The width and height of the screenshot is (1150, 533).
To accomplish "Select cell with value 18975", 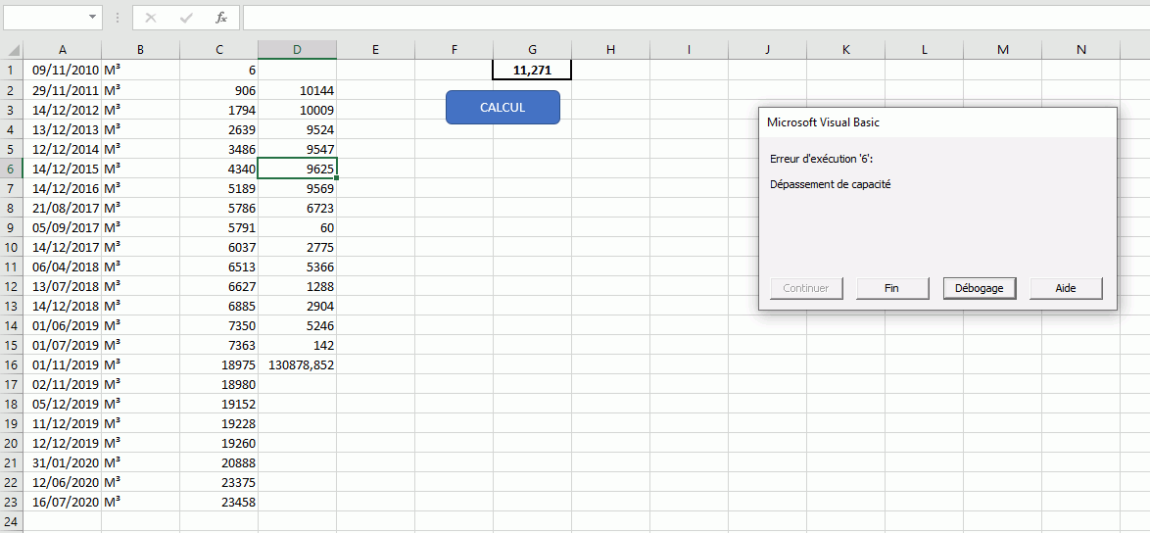I will 219,364.
